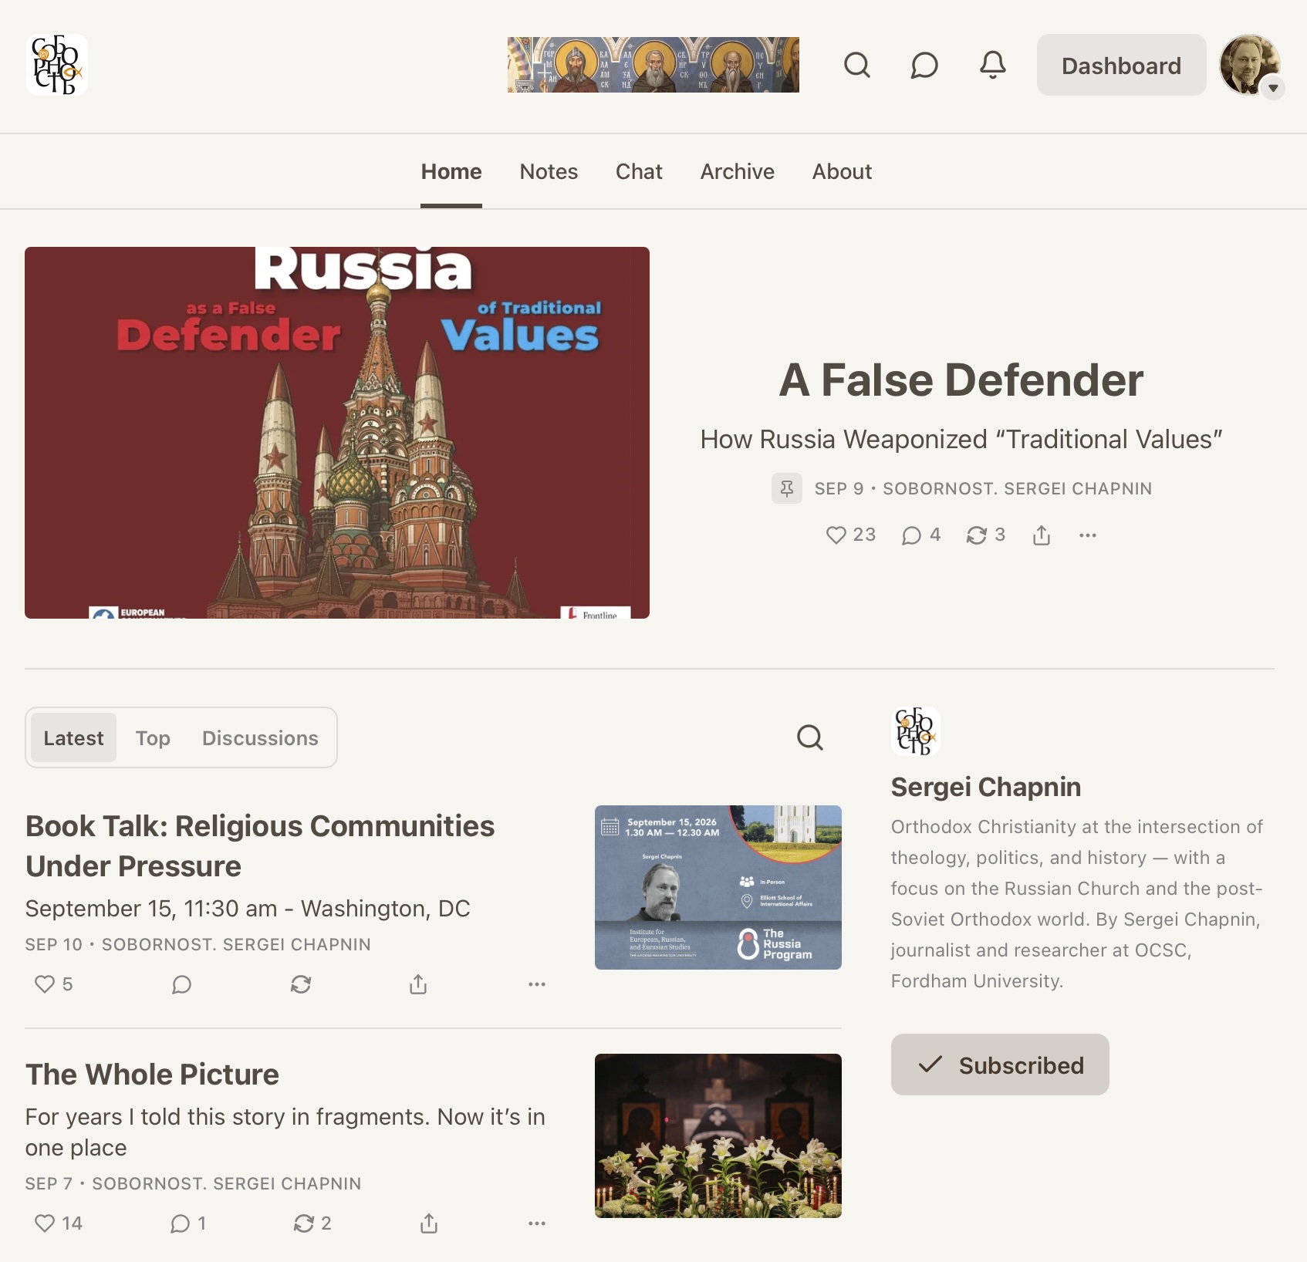Open the Dashboard button
Image resolution: width=1307 pixels, height=1262 pixels.
coord(1121,65)
